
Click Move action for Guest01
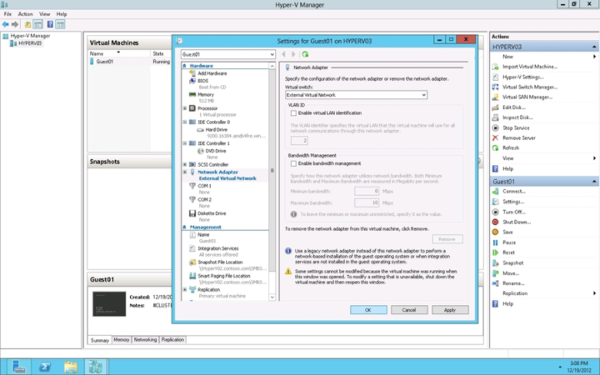[x=511, y=274]
